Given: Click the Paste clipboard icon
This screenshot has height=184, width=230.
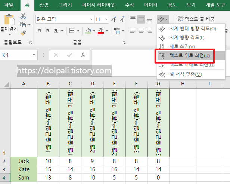Looking at the screenshot, I should (10, 19).
